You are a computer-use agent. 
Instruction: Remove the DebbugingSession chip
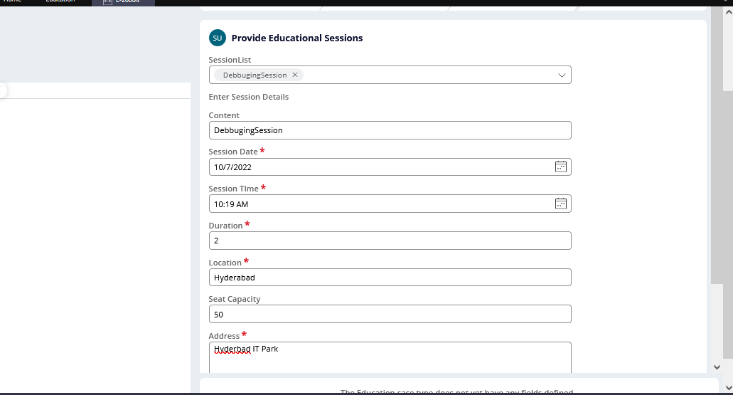295,75
